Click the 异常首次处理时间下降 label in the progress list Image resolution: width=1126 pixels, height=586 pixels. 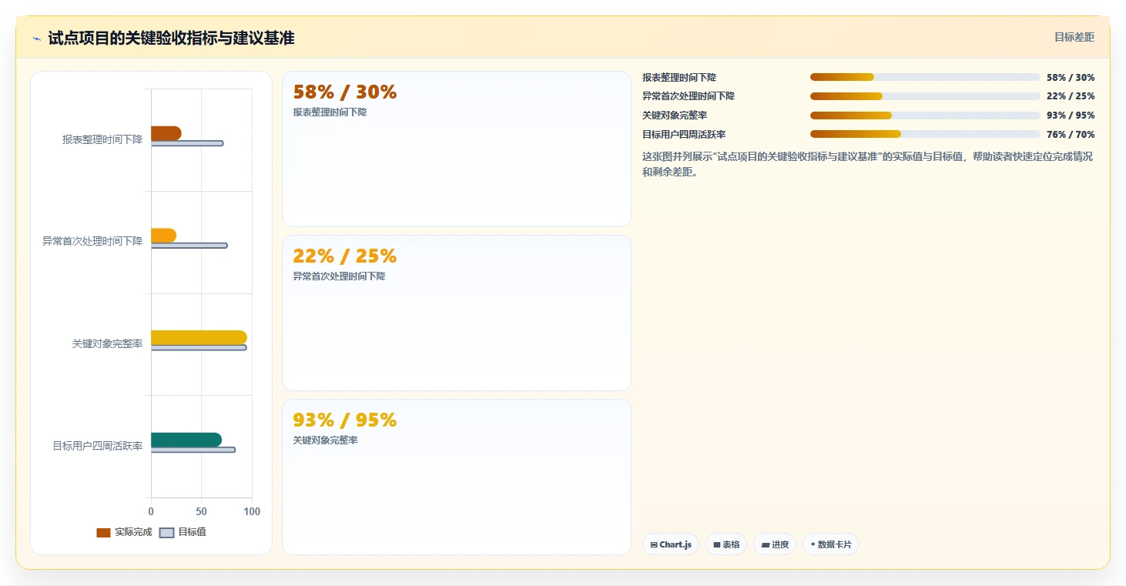pos(689,96)
